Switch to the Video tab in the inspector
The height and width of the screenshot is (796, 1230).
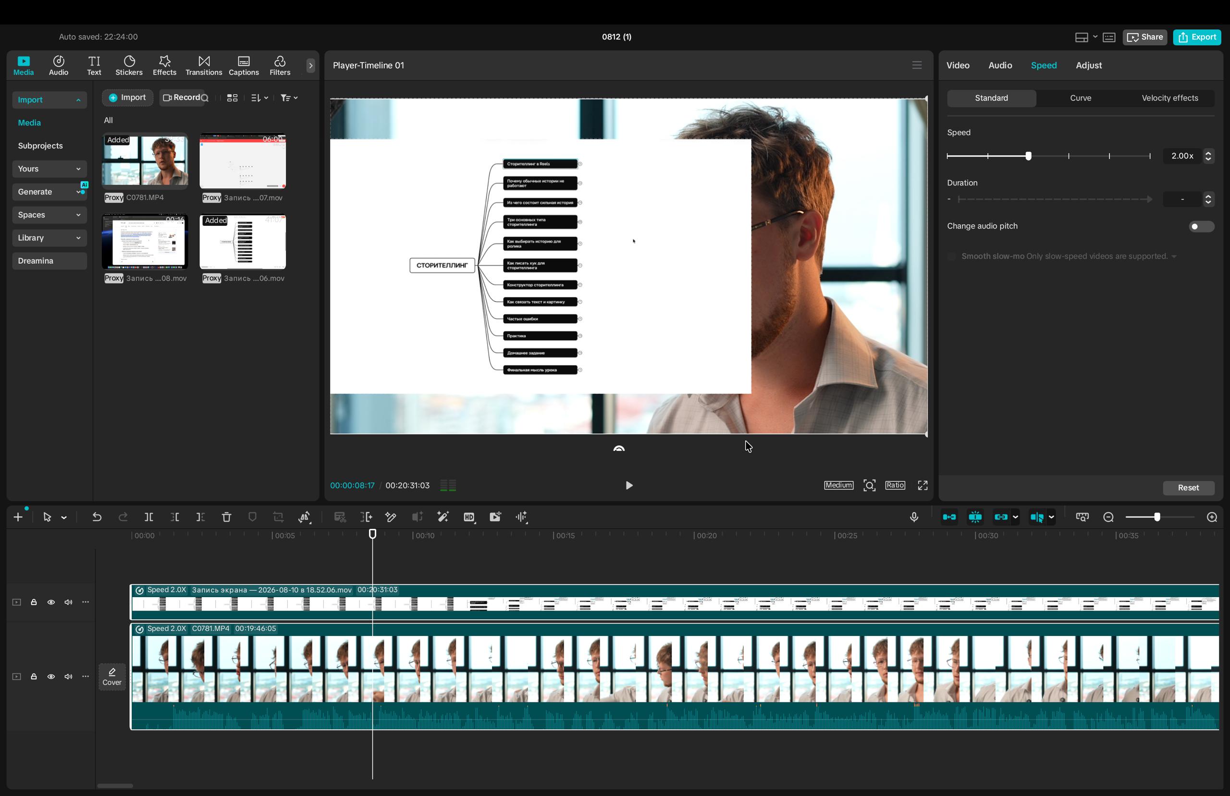[958, 65]
